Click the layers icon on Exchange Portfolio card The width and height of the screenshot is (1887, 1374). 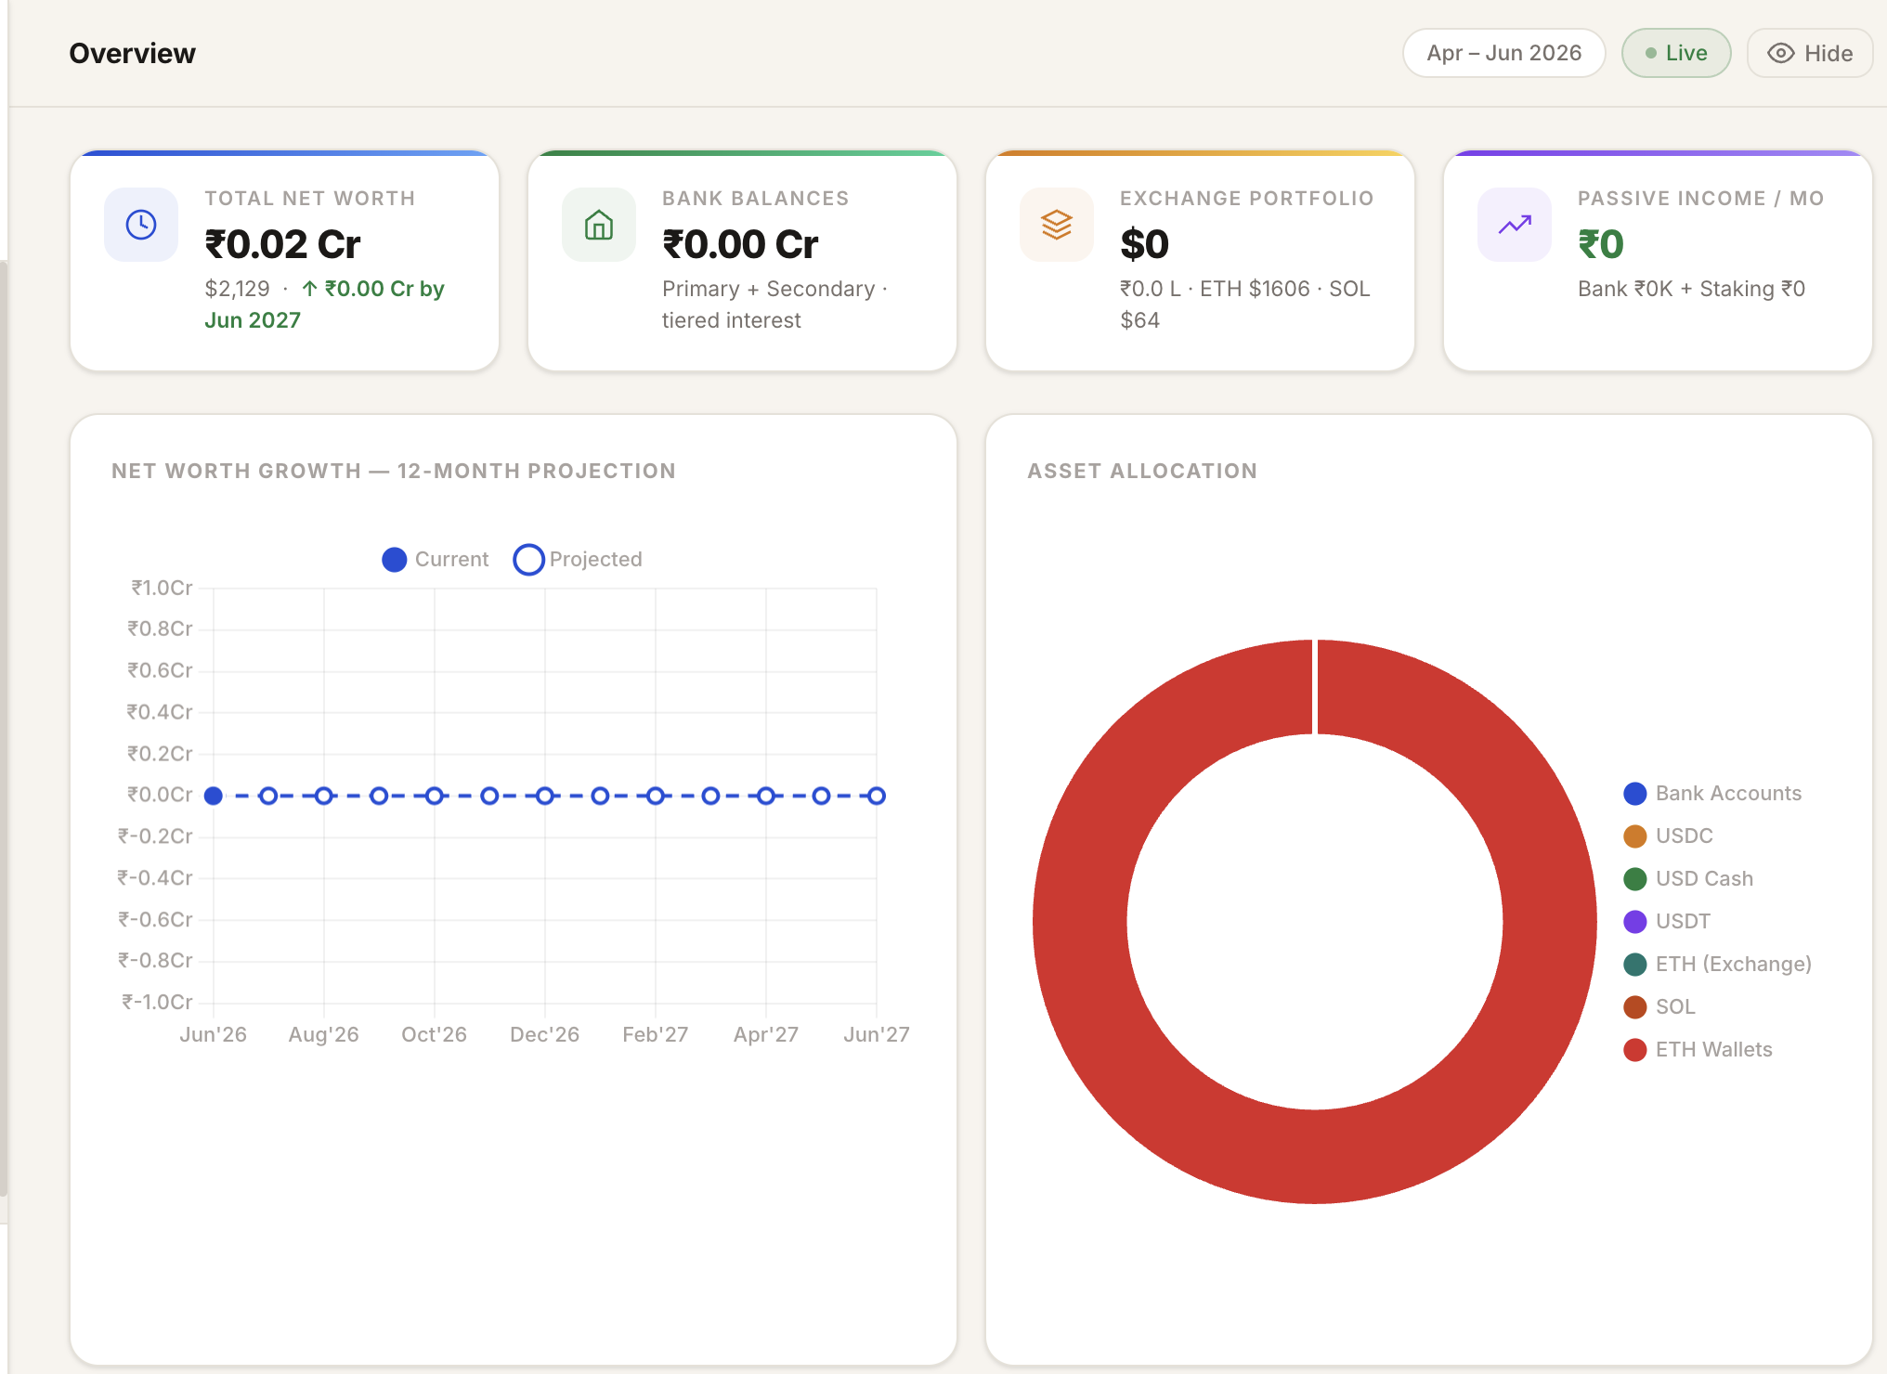click(1057, 225)
